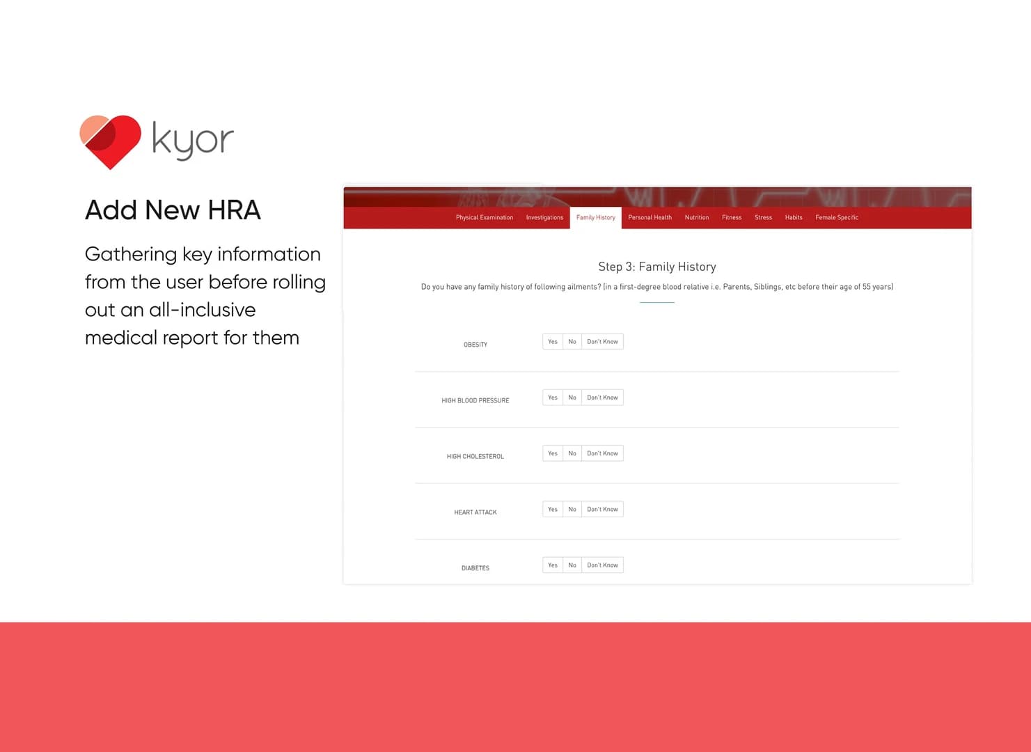
Task: Go to the Habits tab
Action: point(794,218)
